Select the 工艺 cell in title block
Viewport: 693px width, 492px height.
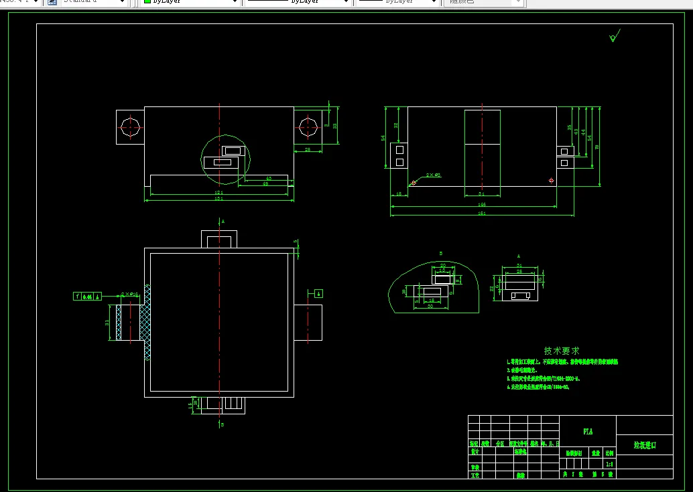[475, 475]
